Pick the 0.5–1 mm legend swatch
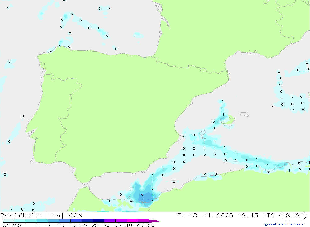This screenshot has height=227, width=310. (20, 221)
